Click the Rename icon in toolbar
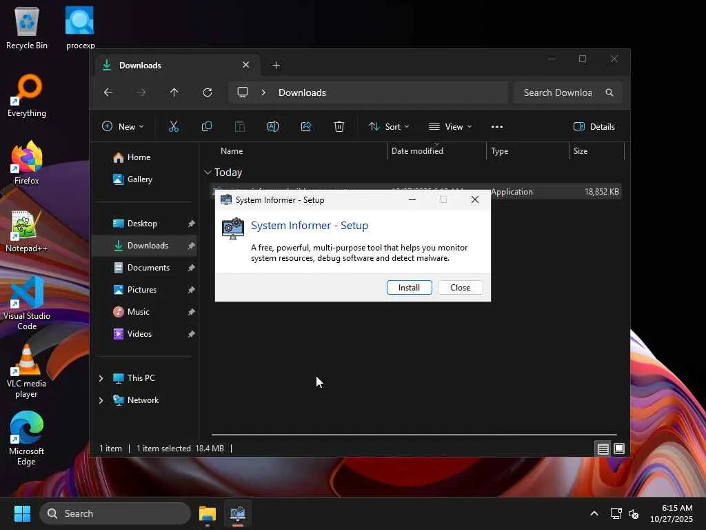706x530 pixels. click(273, 126)
